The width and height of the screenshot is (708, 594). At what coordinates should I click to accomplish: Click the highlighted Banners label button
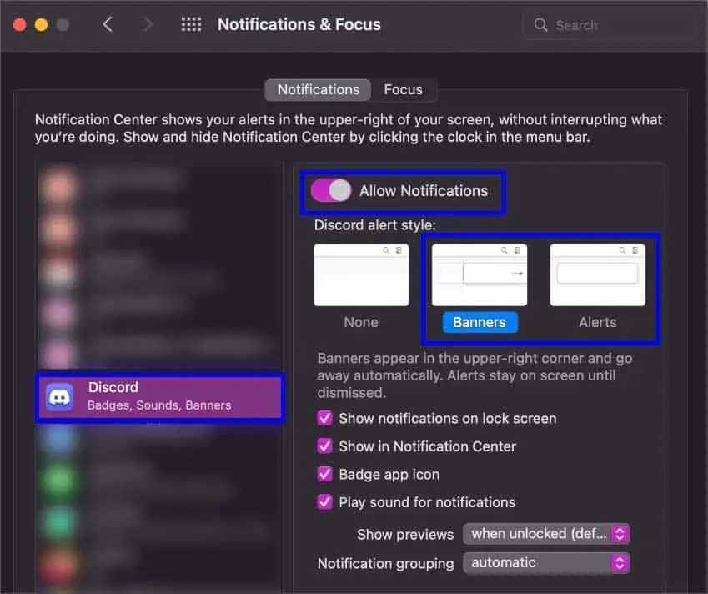tap(480, 322)
